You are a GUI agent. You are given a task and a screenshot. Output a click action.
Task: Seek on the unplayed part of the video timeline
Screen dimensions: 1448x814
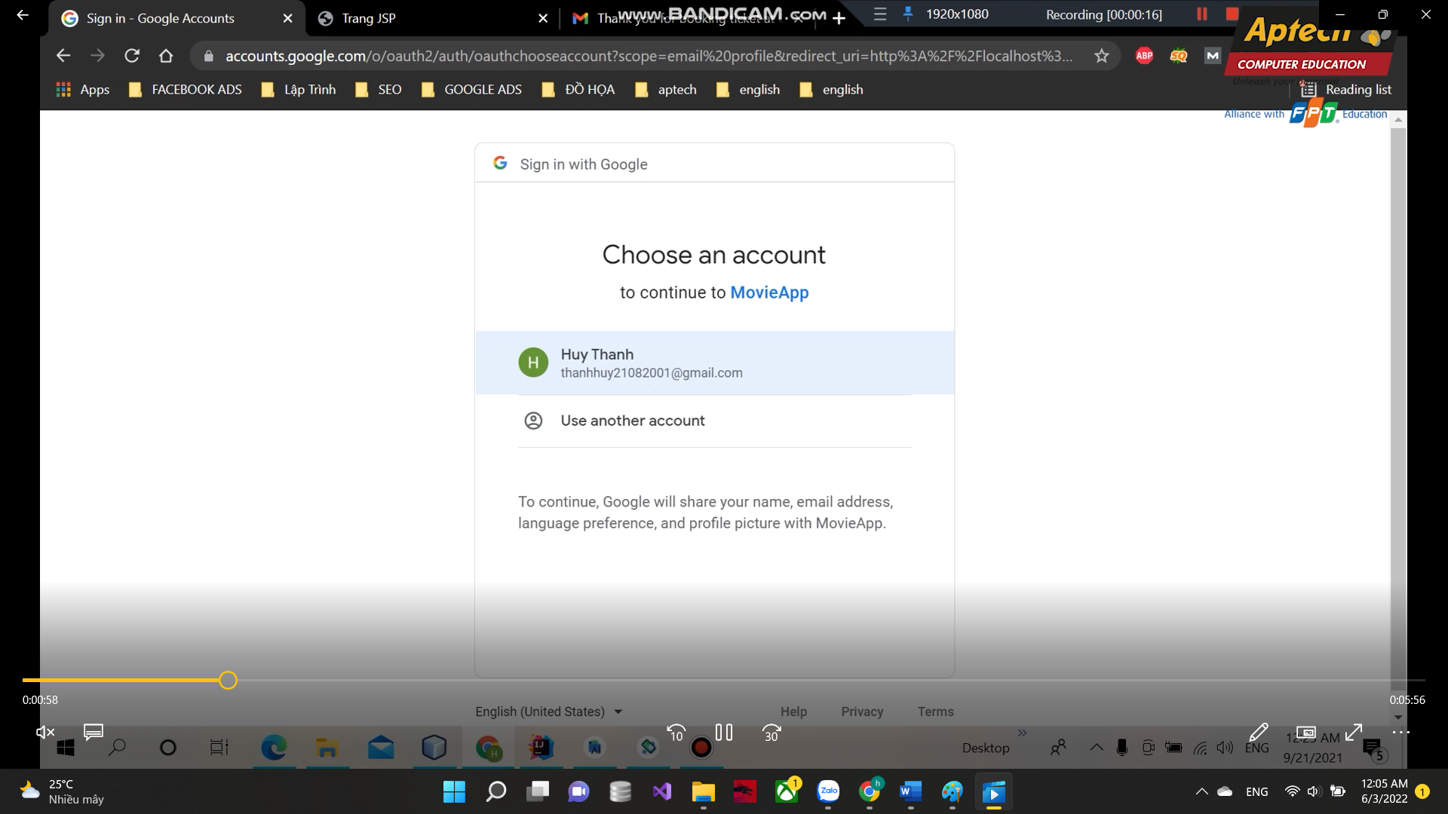[830, 681]
